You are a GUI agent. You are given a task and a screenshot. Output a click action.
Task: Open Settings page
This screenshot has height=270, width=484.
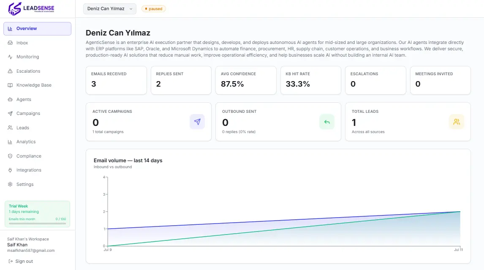point(37,184)
